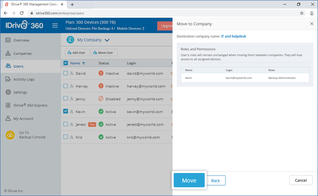Click kevin@myworld.com in the panel table
Viewport: 318px width, 196px height.
(239, 78)
